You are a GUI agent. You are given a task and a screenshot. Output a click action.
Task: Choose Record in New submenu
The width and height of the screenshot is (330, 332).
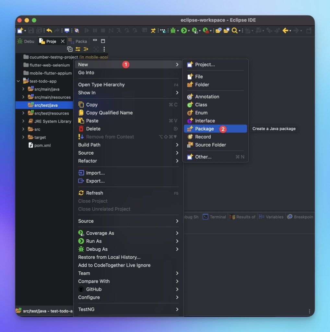(215, 137)
